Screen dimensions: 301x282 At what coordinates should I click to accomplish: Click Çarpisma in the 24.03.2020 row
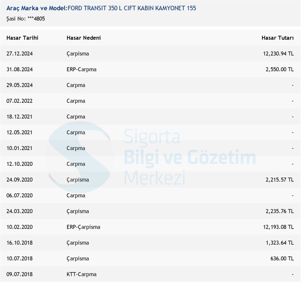coord(78,211)
